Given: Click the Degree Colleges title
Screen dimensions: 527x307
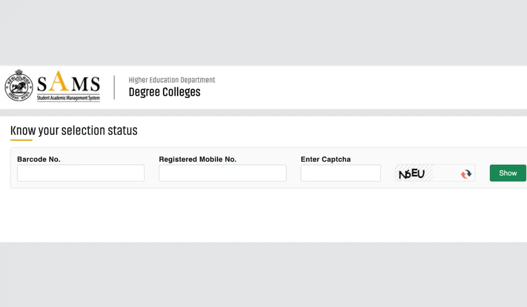Looking at the screenshot, I should point(165,92).
